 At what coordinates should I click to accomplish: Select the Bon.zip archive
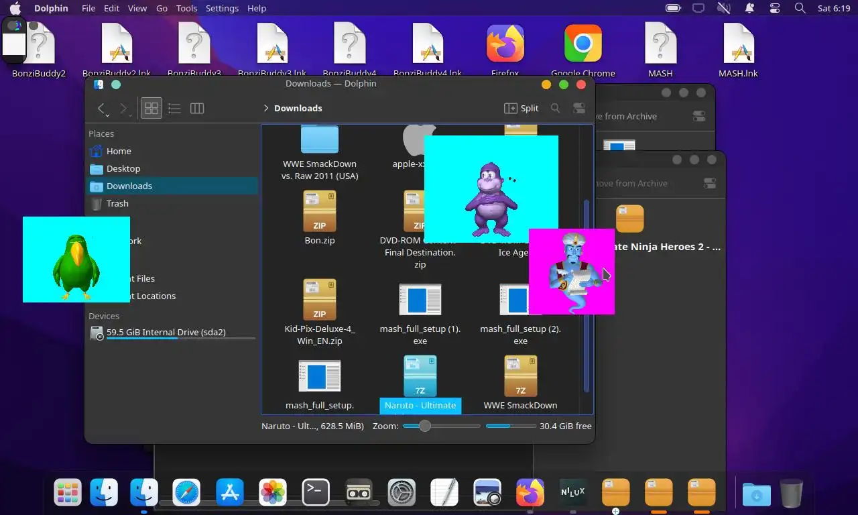(320, 217)
